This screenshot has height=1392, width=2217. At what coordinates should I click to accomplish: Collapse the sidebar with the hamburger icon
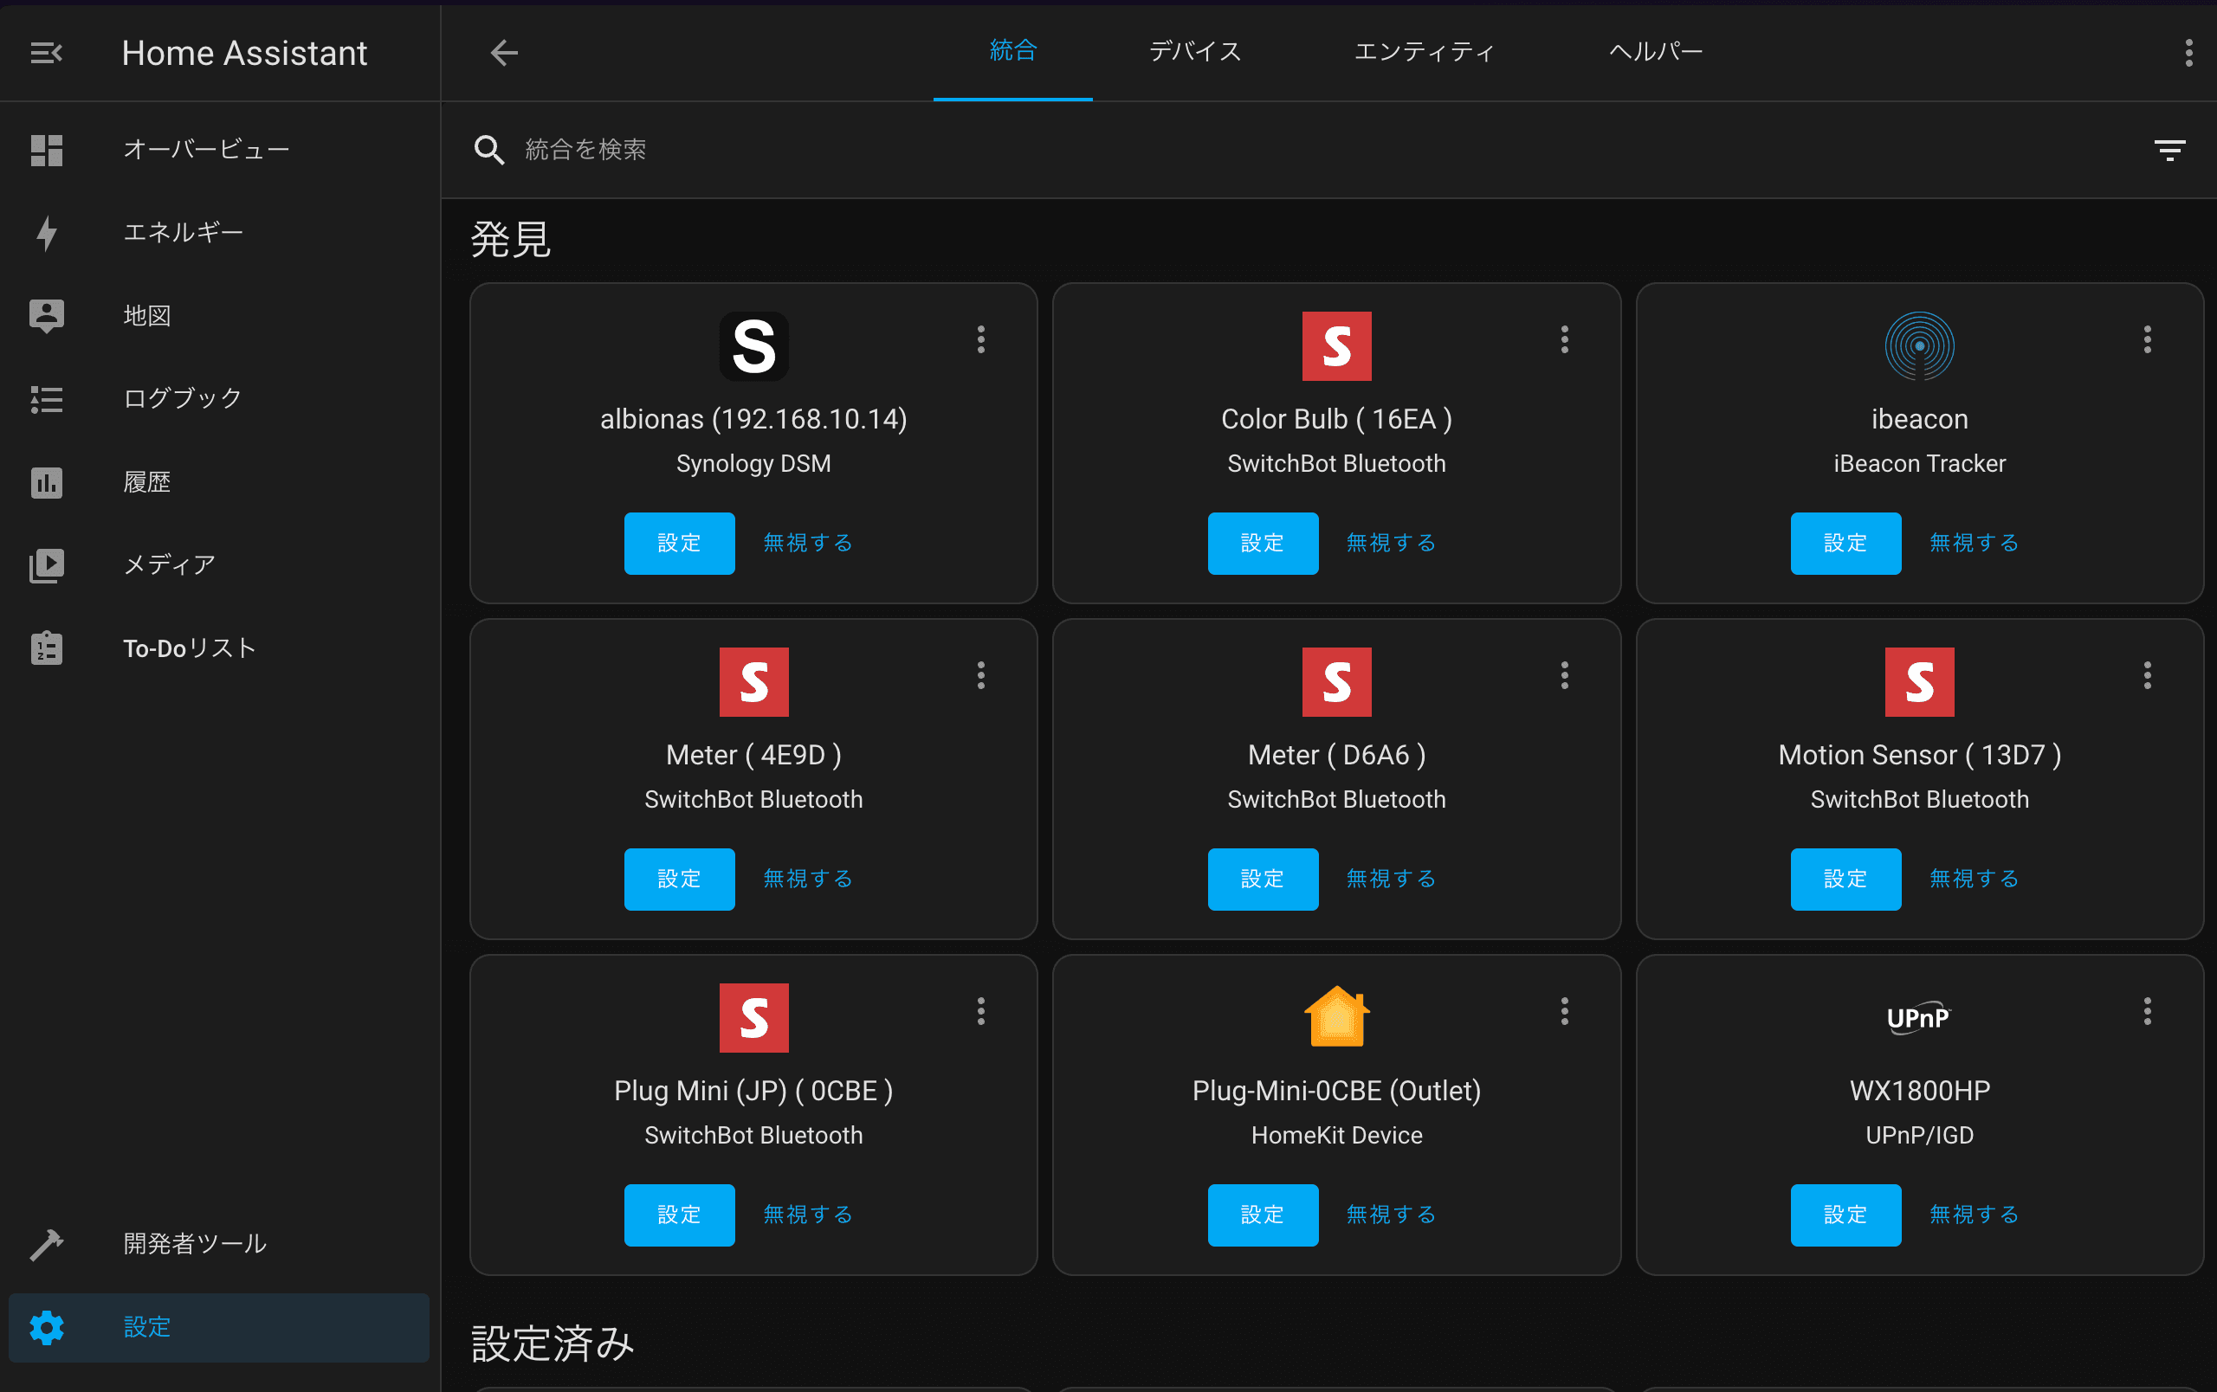pyautogui.click(x=46, y=54)
